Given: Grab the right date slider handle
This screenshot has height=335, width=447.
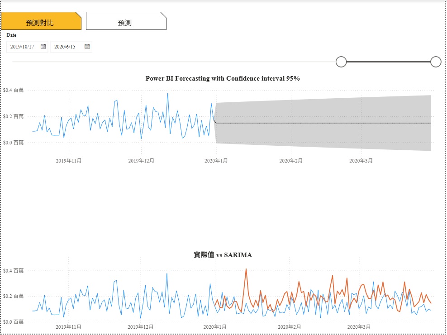Looking at the screenshot, I should click(436, 62).
